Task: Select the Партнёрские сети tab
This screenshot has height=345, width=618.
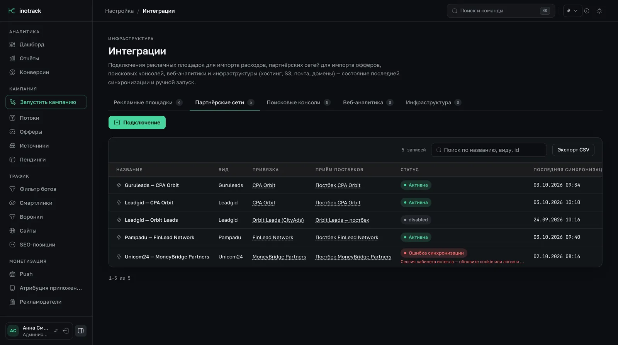Action: [x=224, y=102]
